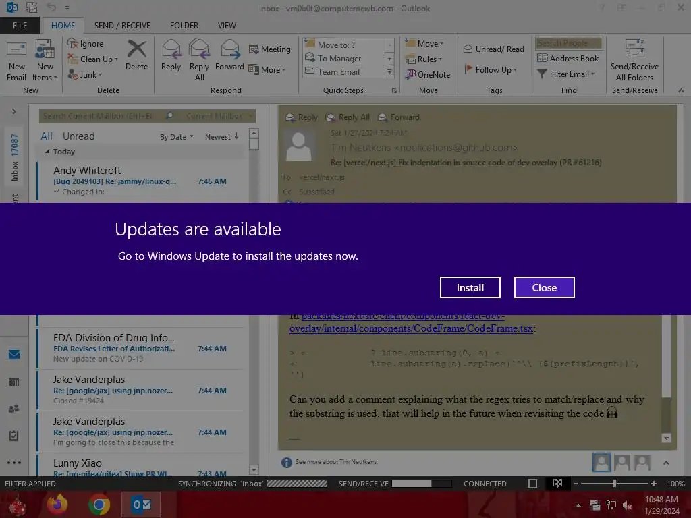Image resolution: width=691 pixels, height=518 pixels.
Task: Open the New Items dropdown
Action: (45, 61)
